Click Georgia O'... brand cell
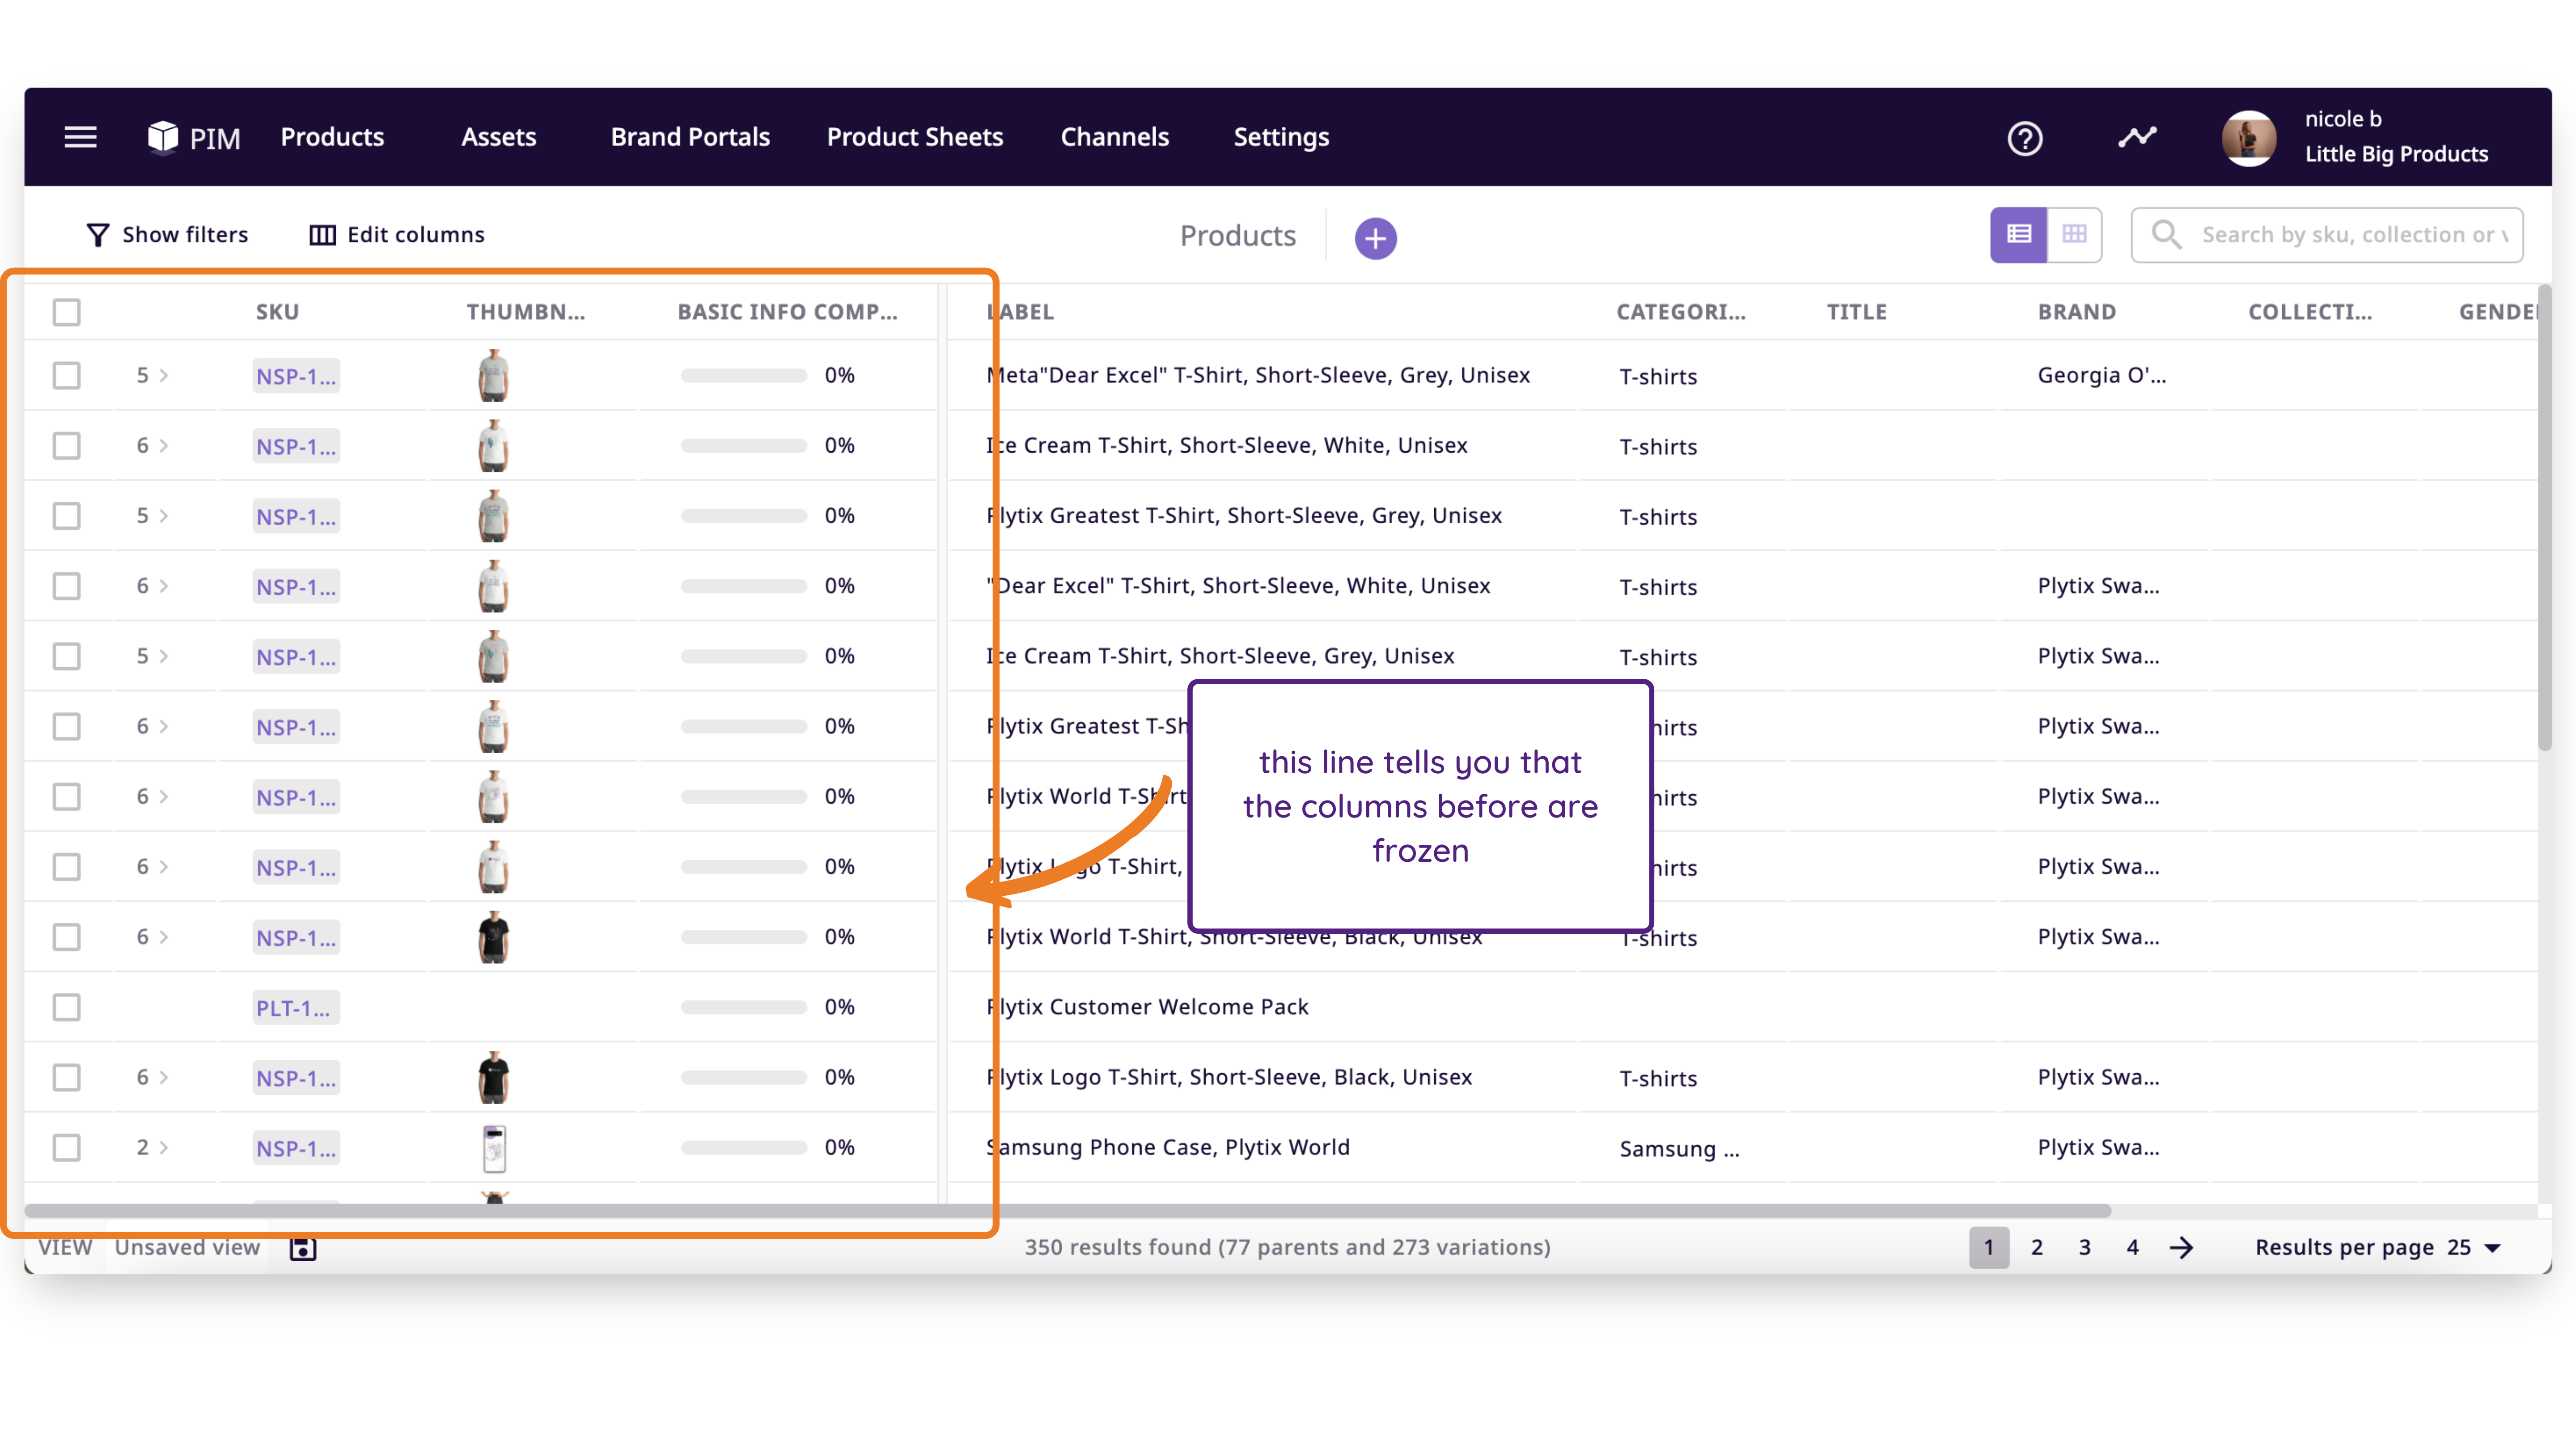 tap(2101, 375)
